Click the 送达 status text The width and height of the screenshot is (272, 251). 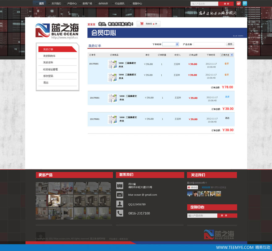pos(227,118)
